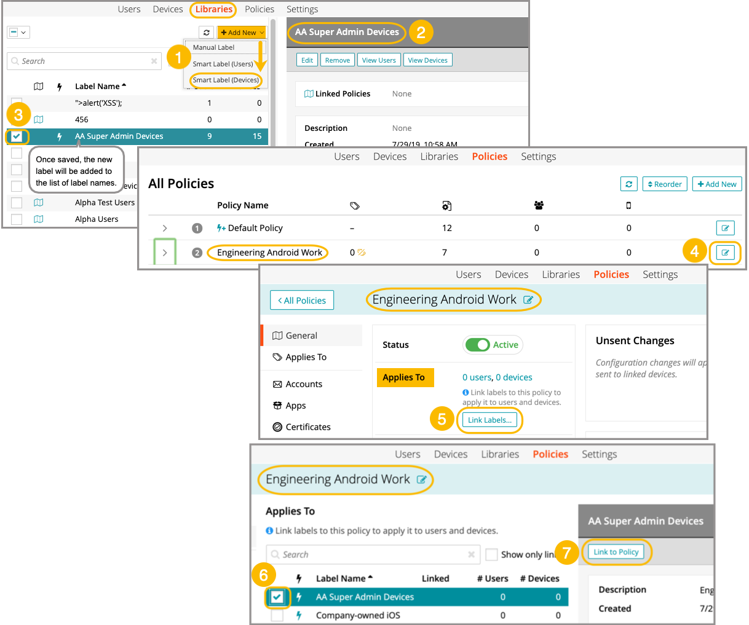
Task: Expand the Engineering Android Work policy row
Action: tap(165, 253)
